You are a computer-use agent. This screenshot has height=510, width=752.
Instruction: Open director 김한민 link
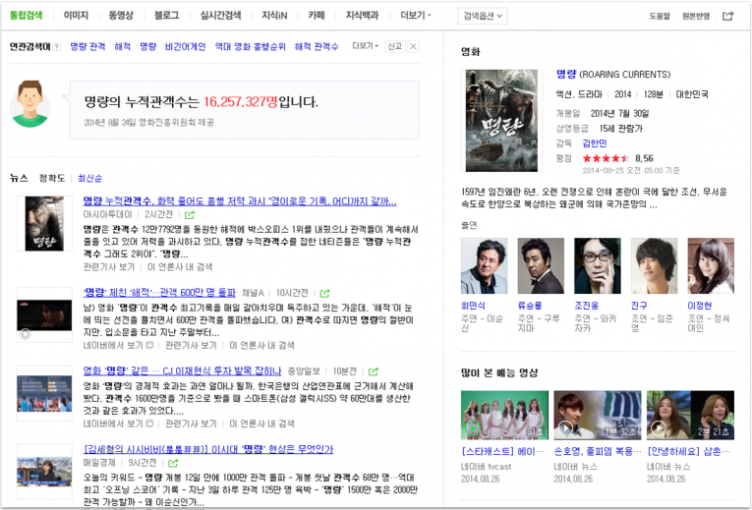[595, 142]
